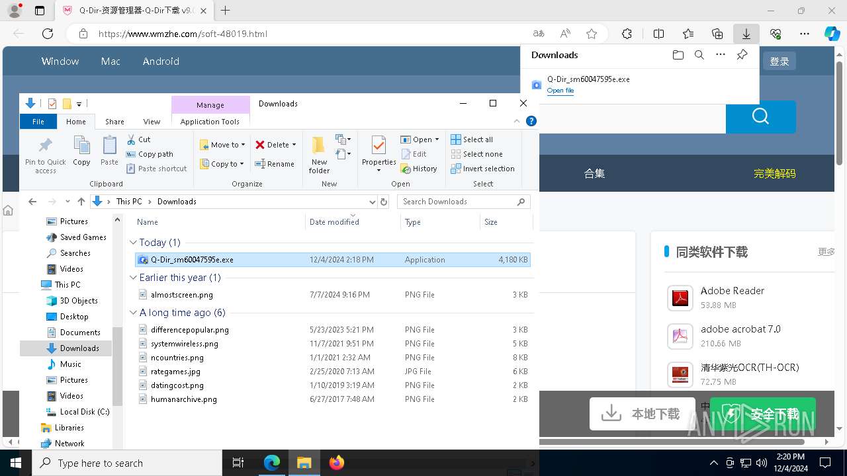Open the File tab

[38, 122]
